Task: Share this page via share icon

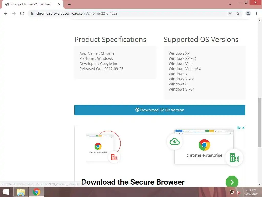Action: click(x=230, y=13)
